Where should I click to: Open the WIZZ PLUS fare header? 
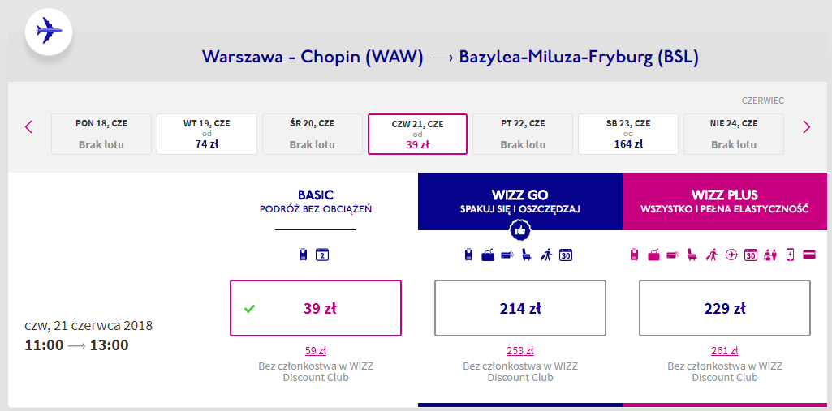[x=725, y=201]
